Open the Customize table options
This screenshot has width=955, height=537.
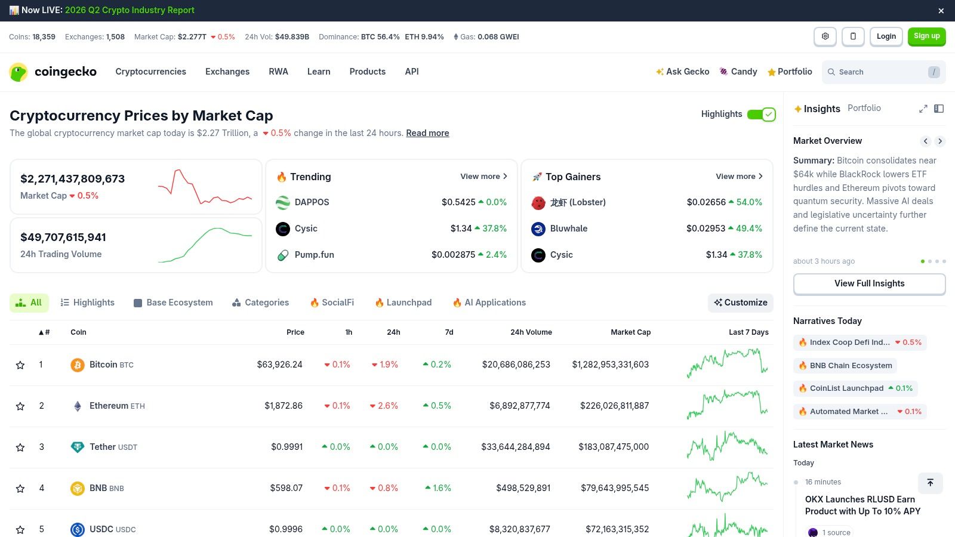[x=741, y=303]
